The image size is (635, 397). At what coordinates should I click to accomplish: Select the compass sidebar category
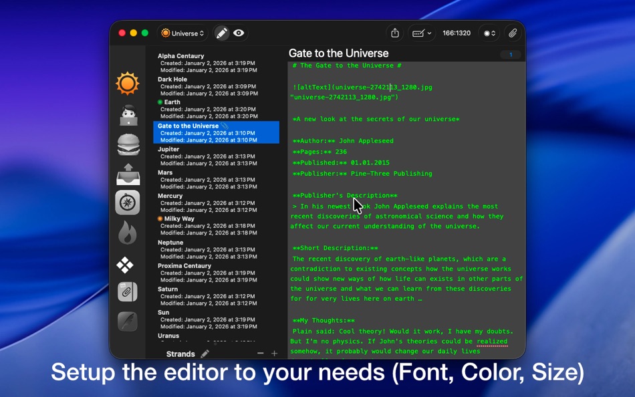click(x=128, y=202)
